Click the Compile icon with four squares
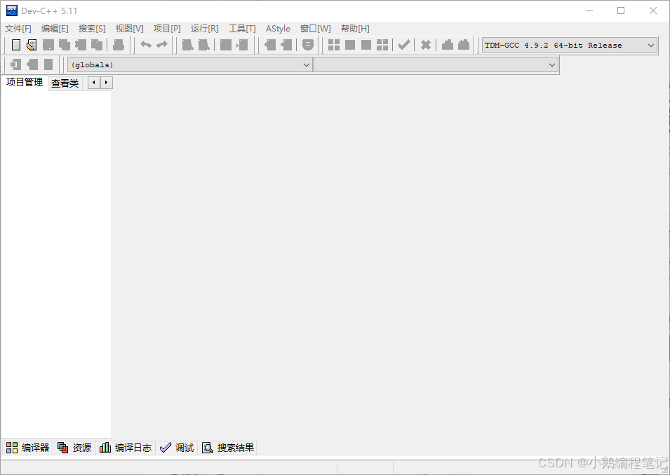 (x=334, y=45)
